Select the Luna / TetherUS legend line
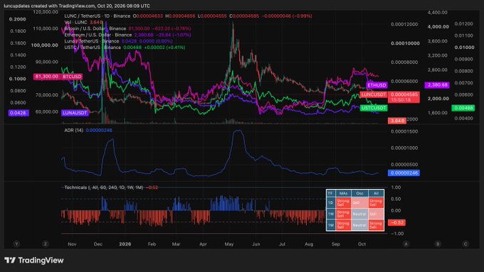This screenshot has width=484, height=272. (119, 41)
